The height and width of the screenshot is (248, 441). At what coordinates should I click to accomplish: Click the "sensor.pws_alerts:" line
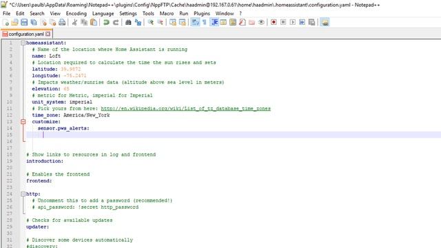[x=63, y=128]
